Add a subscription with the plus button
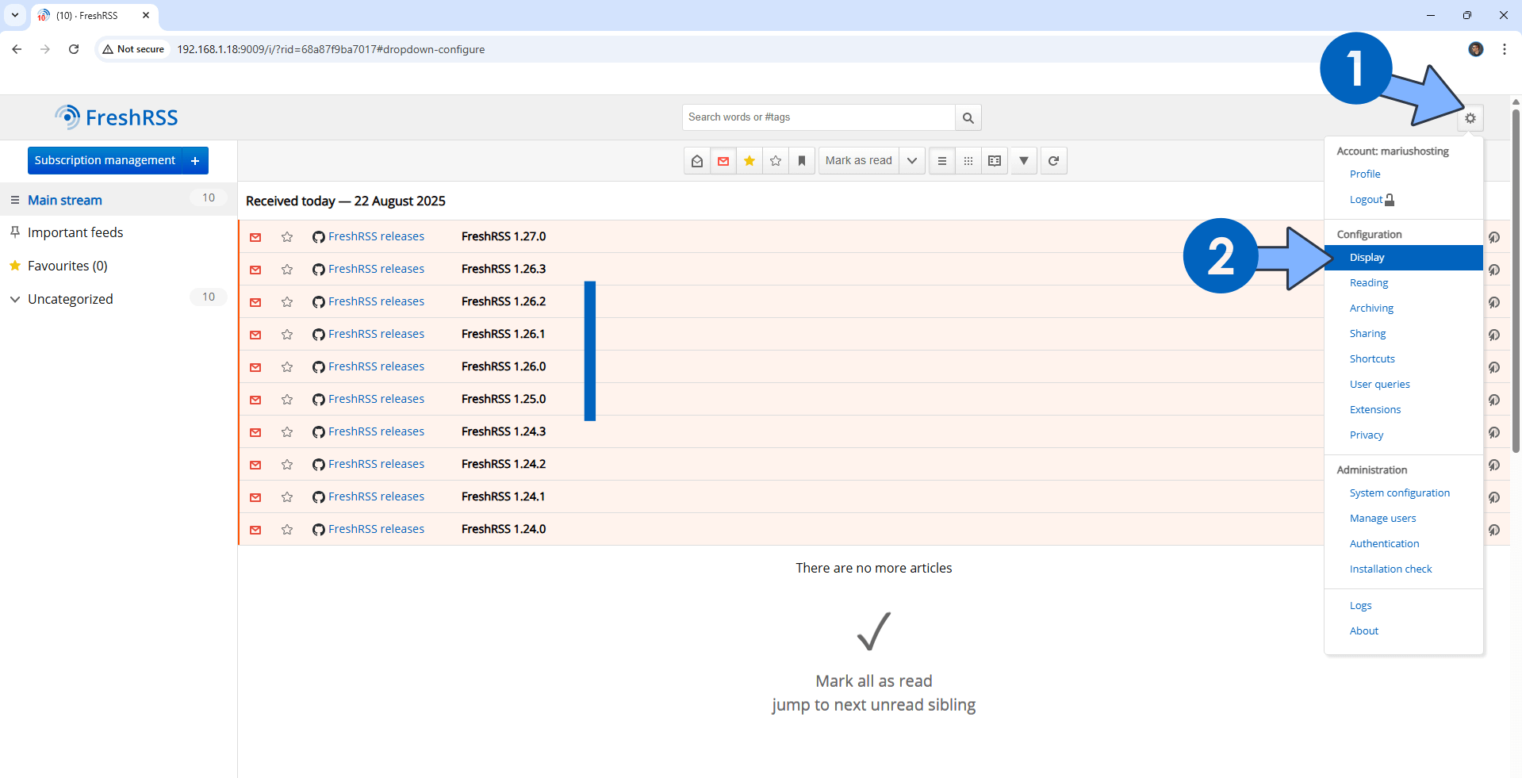Viewport: 1522px width, 778px height. [x=195, y=160]
